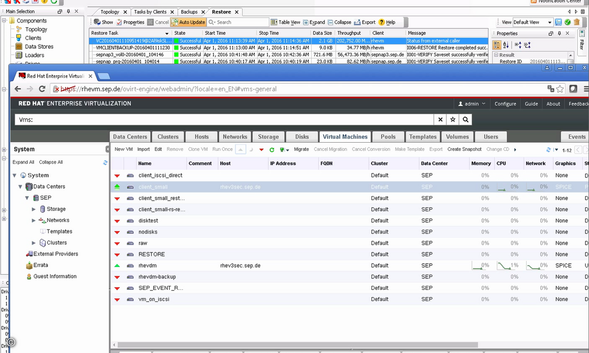Open the Notification Center feed icon
Viewport: 589px width, 353px height.
click(x=534, y=1)
